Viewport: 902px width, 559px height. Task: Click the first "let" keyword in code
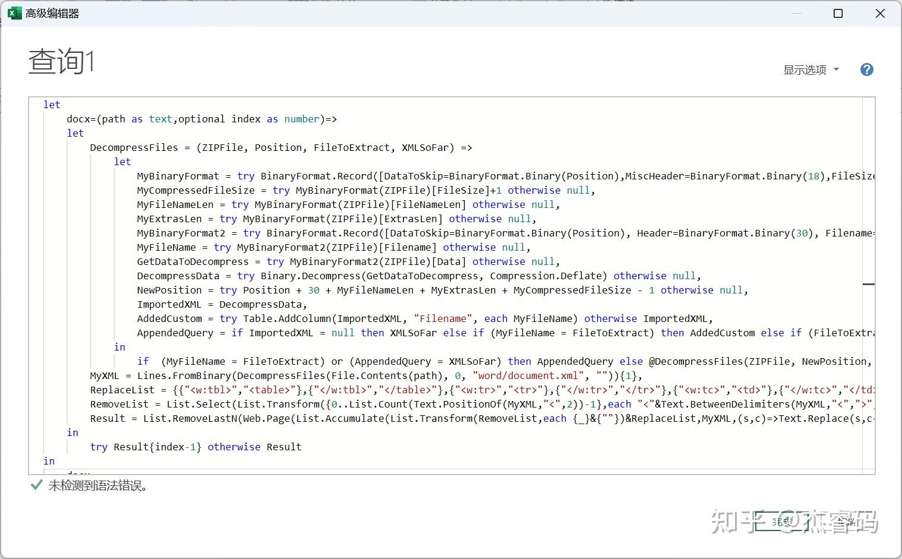[x=51, y=105]
